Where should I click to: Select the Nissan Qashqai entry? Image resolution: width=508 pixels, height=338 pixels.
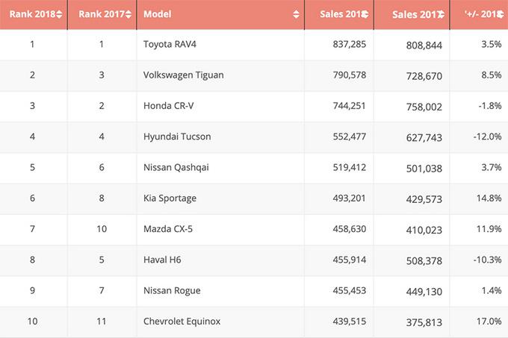[176, 167]
